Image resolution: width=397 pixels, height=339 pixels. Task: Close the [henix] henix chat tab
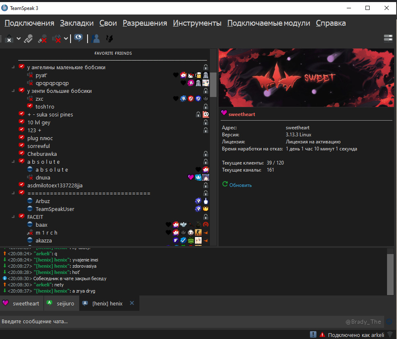coord(132,303)
